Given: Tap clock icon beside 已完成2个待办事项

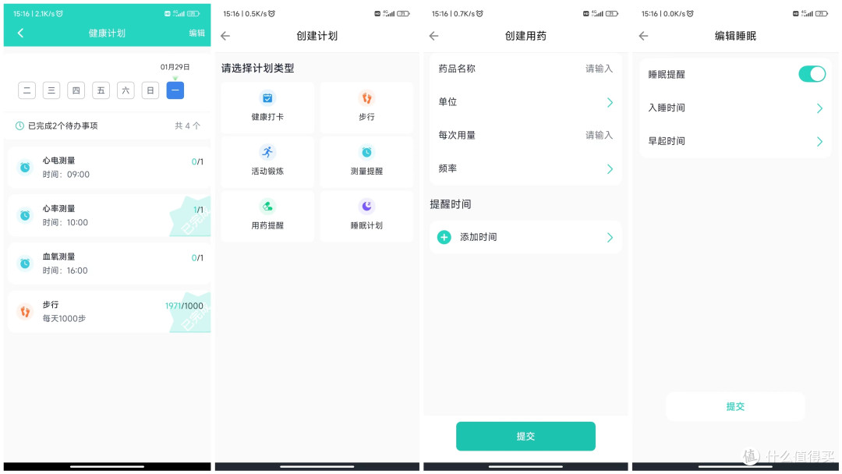Looking at the screenshot, I should click(x=19, y=126).
